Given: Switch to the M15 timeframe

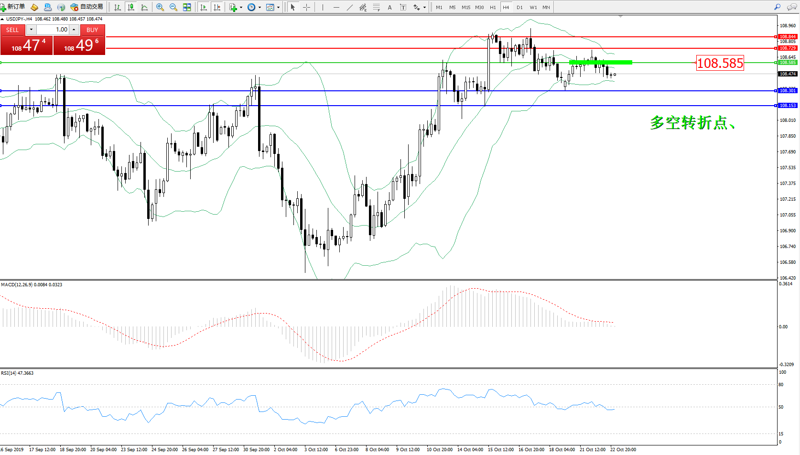Looking at the screenshot, I should 465,7.
